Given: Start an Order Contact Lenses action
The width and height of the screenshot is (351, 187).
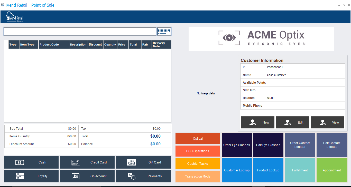Looking at the screenshot, I should pos(300,145).
